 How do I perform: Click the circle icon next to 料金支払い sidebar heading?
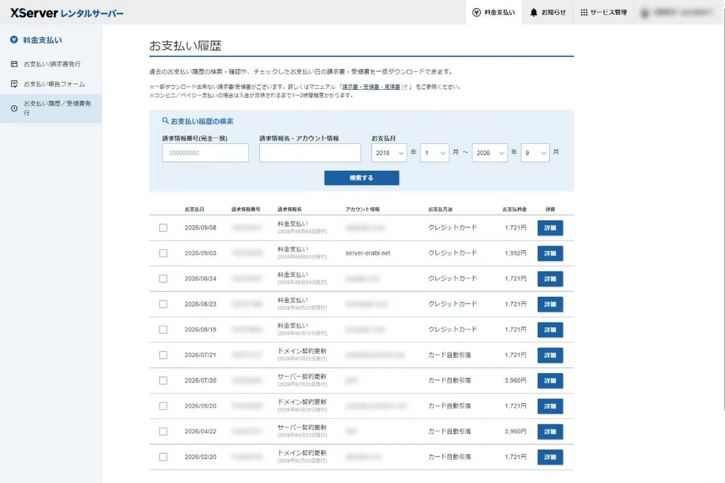coord(14,40)
